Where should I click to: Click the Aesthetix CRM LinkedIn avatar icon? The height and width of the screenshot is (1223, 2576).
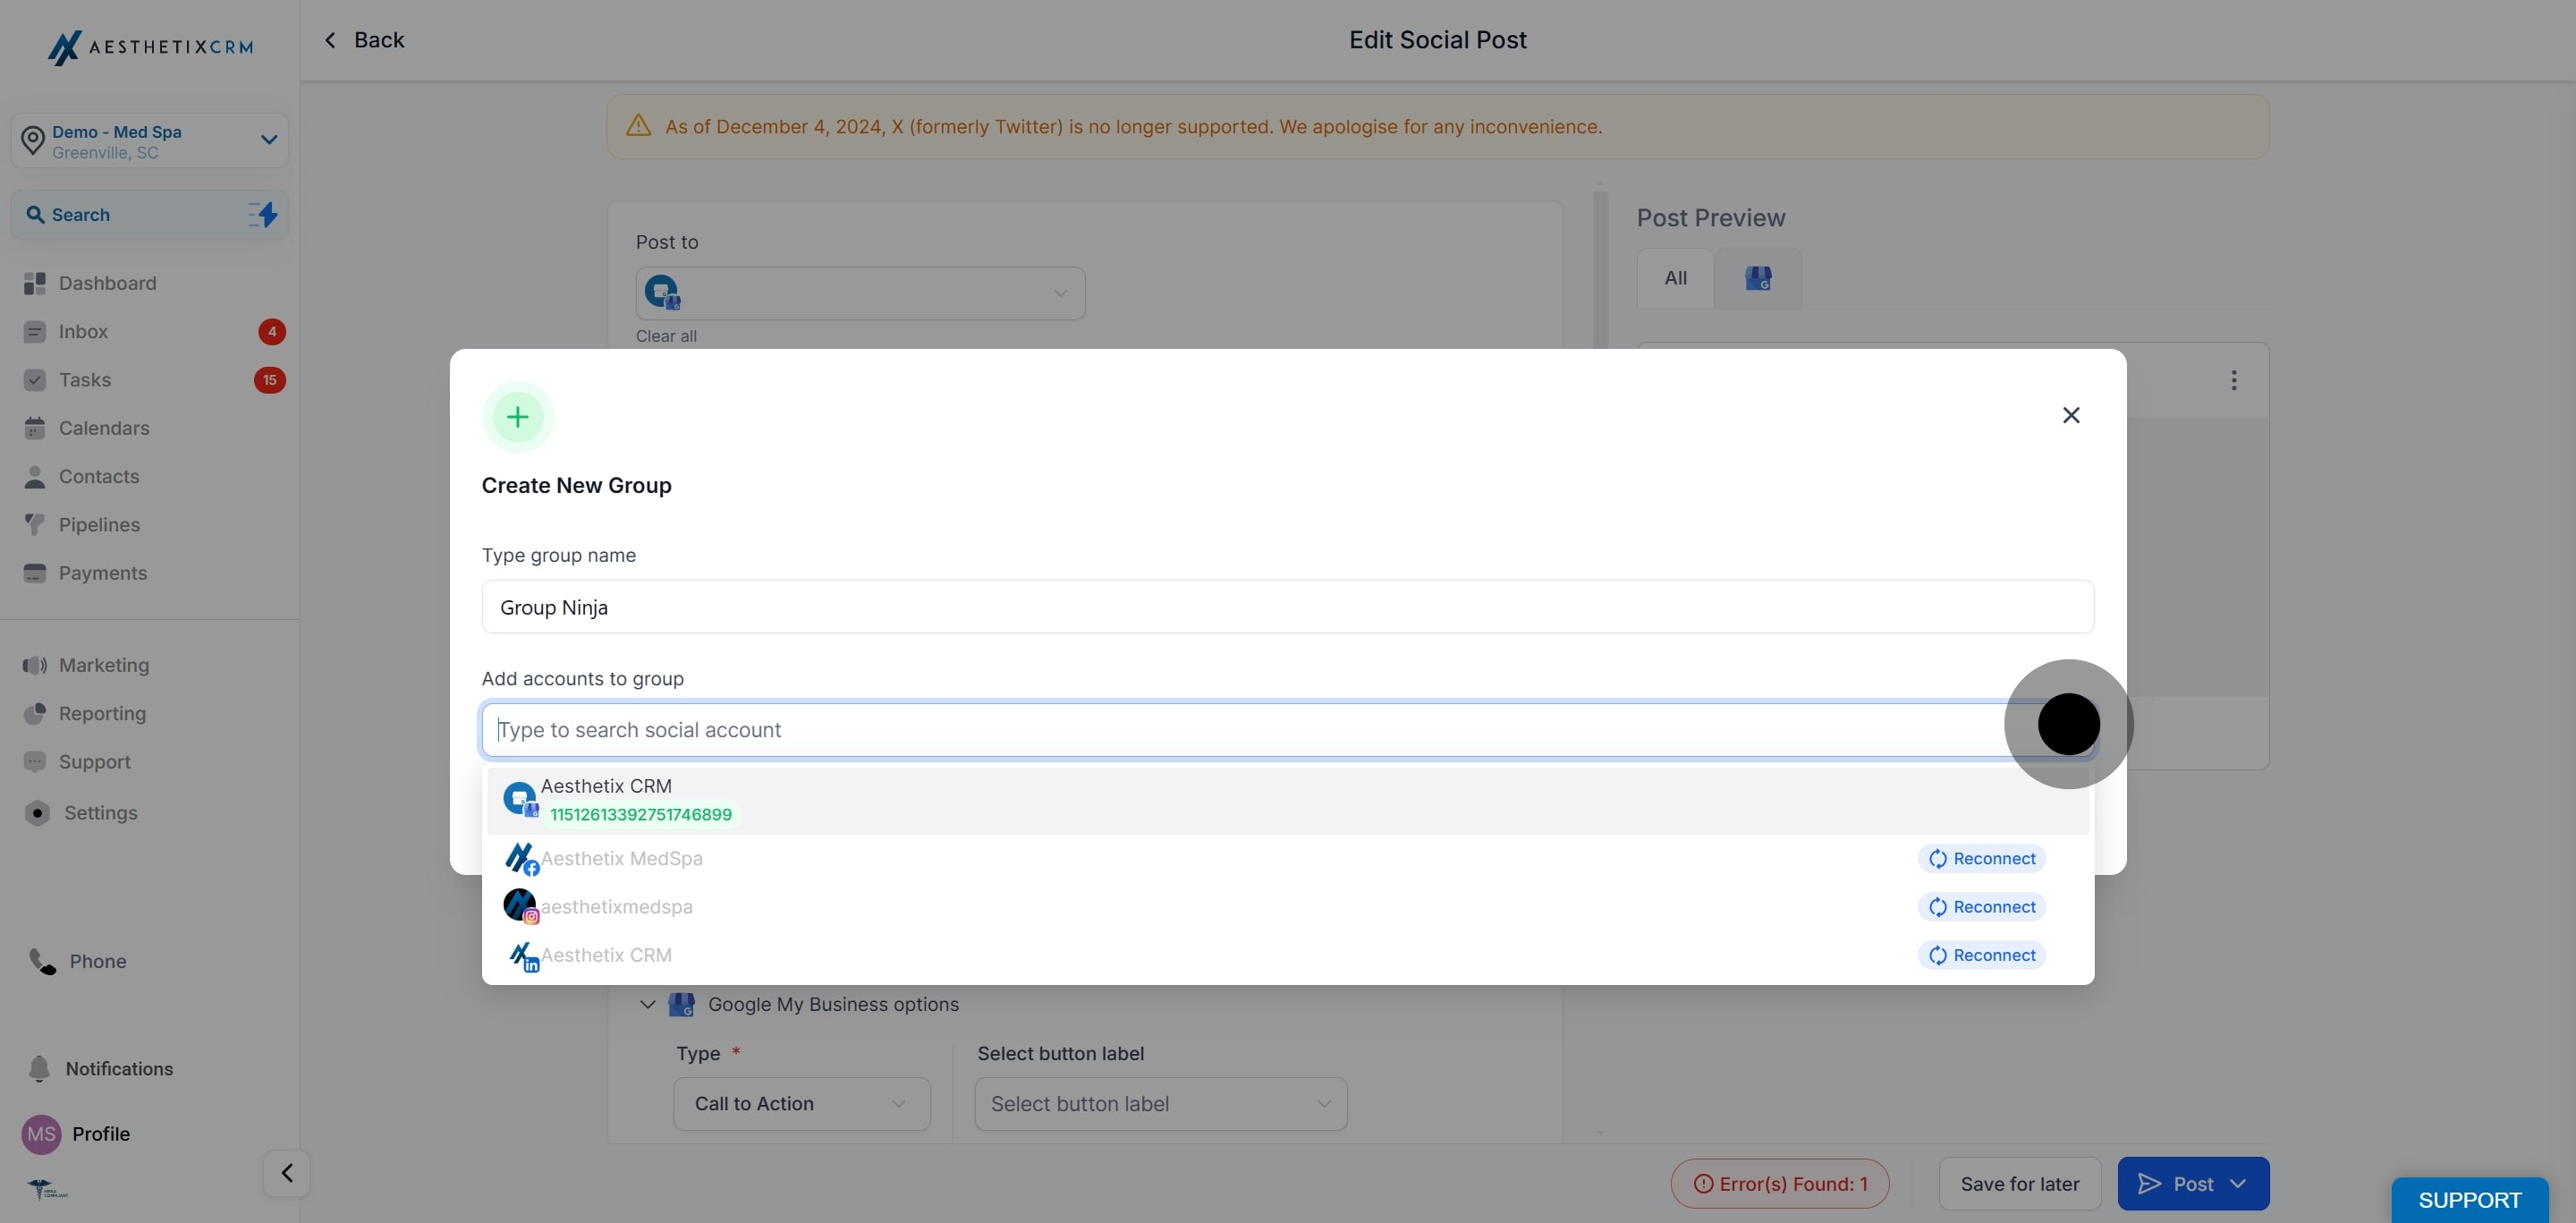[522, 956]
